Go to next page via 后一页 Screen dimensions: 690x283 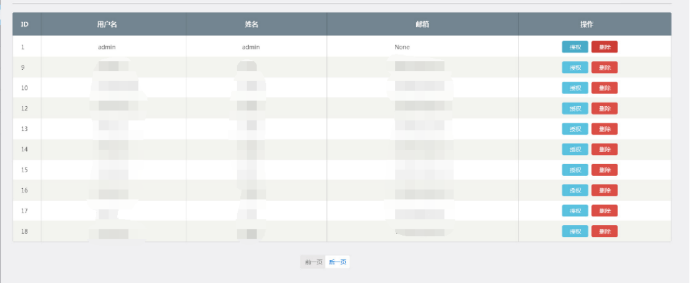pyautogui.click(x=337, y=262)
